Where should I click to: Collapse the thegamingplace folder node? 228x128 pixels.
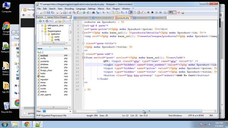point(42,31)
